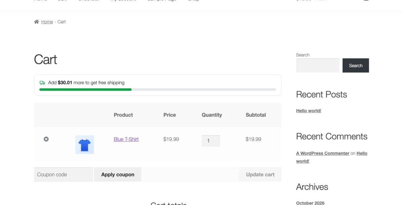
Task: Select the Recent Posts heading
Action: [x=321, y=95]
